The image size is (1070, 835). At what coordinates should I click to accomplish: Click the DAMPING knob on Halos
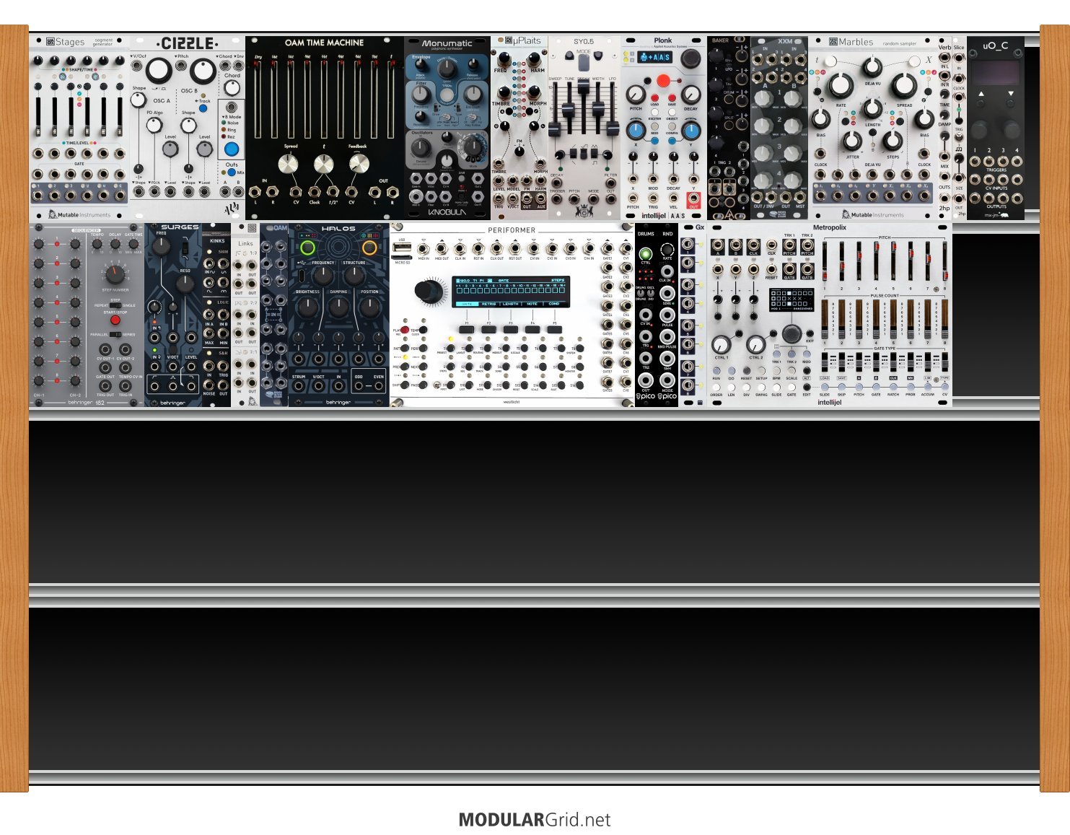click(x=338, y=307)
